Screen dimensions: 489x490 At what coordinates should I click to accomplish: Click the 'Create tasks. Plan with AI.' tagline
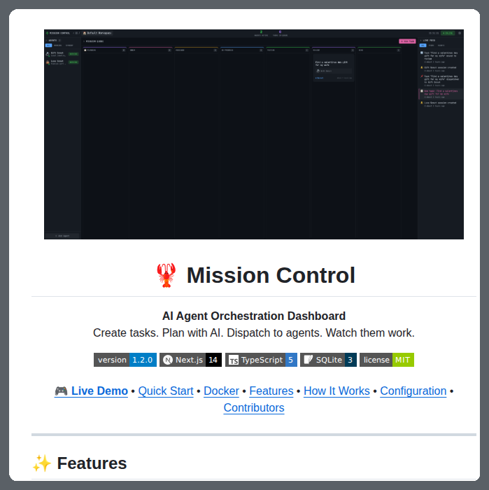(254, 332)
